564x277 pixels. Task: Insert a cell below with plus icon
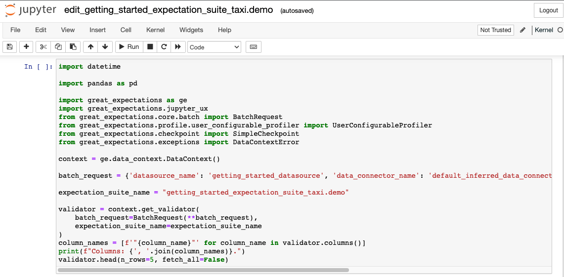click(x=26, y=47)
